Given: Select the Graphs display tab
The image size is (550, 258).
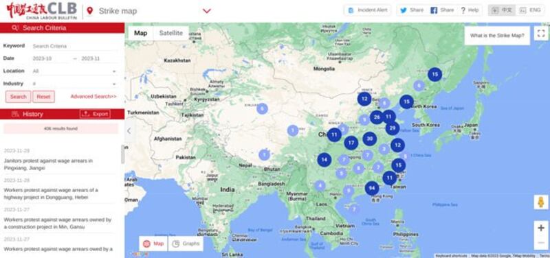Looking at the screenshot, I should [x=186, y=244].
